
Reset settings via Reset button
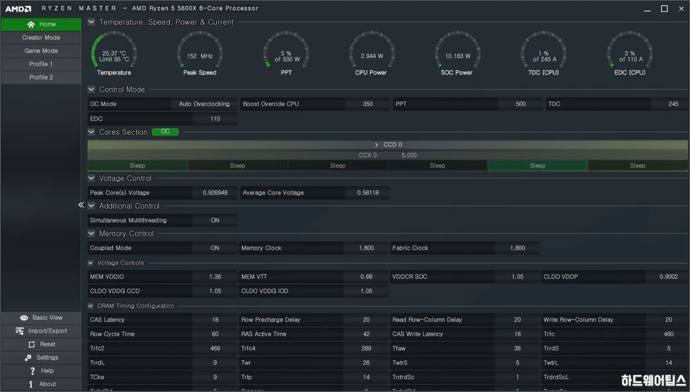pyautogui.click(x=41, y=344)
